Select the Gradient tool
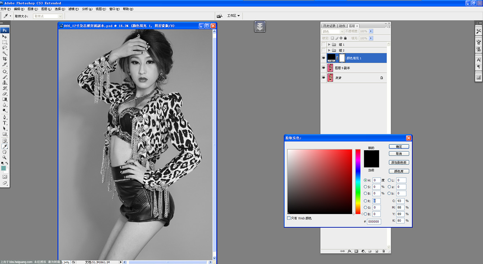The height and width of the screenshot is (264, 483). tap(5, 99)
